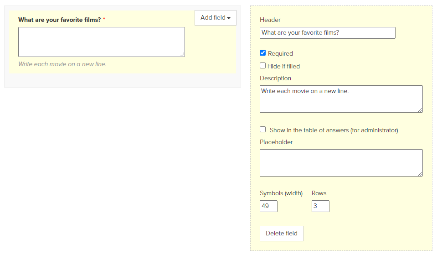
Task: Click the resize grip of the Placeholder textarea
Action: [x=420, y=173]
